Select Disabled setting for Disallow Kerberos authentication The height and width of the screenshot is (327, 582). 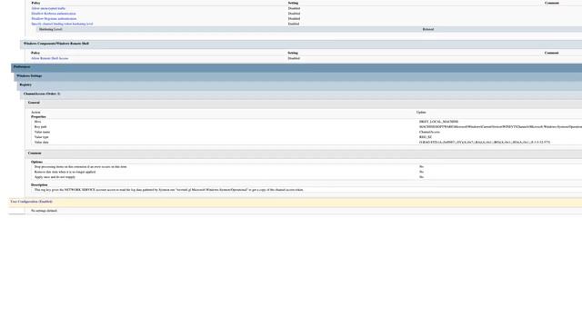pyautogui.click(x=294, y=14)
